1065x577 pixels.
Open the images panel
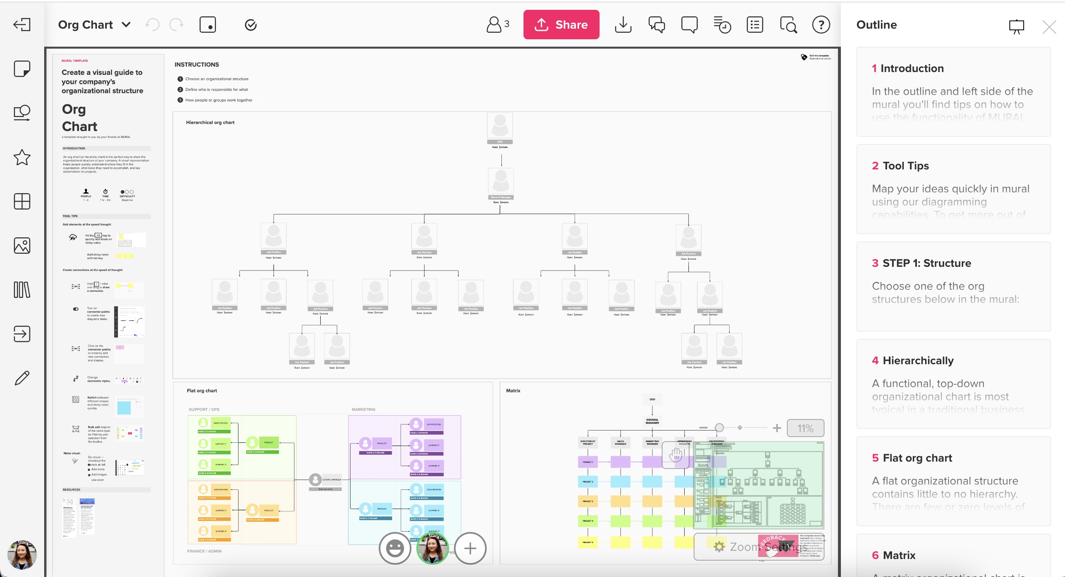(22, 245)
